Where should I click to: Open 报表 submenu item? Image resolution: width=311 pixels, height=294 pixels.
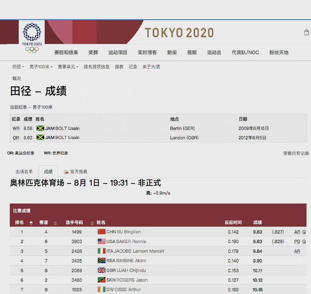119,67
